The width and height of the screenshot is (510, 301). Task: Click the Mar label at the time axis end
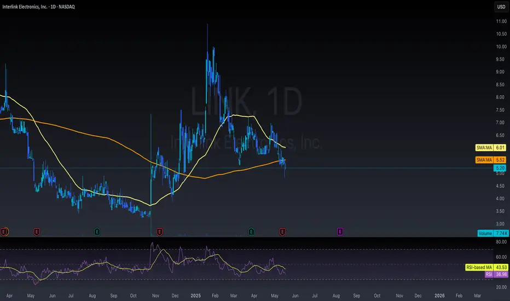pos(478,296)
